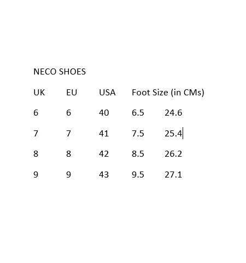Screen dimensions: 246x263
Task: Click the UK size 9 in last row
Action: click(x=36, y=175)
